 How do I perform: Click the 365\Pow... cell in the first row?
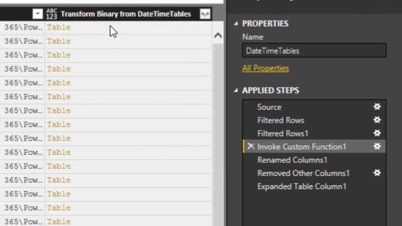tap(23, 28)
